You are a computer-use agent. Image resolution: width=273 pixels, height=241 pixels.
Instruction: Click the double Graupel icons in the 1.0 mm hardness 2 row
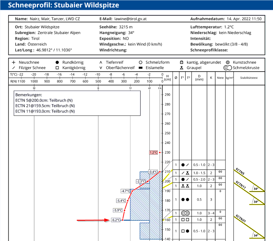tap(185, 186)
